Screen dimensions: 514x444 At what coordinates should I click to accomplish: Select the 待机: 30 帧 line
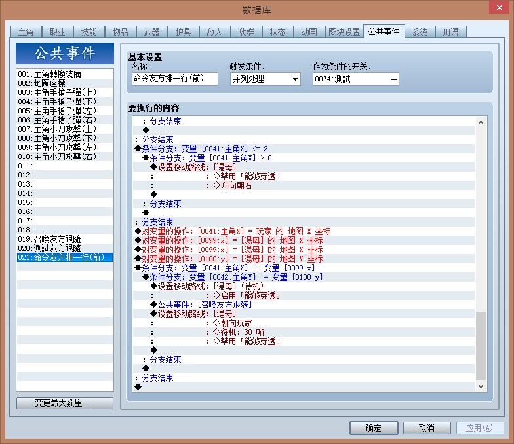(x=304, y=332)
